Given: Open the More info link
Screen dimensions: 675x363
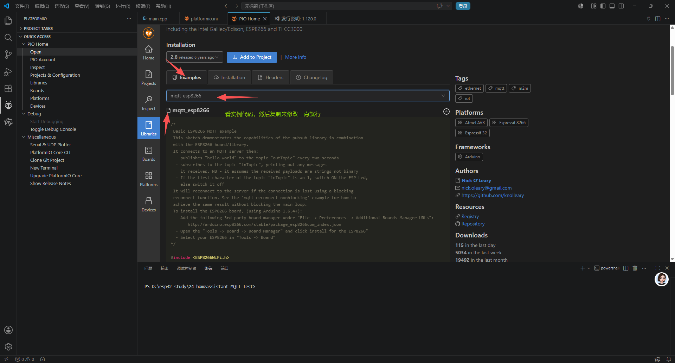Looking at the screenshot, I should (296, 57).
